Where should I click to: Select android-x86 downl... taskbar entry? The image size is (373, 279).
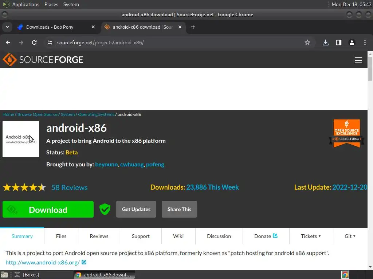click(104, 275)
